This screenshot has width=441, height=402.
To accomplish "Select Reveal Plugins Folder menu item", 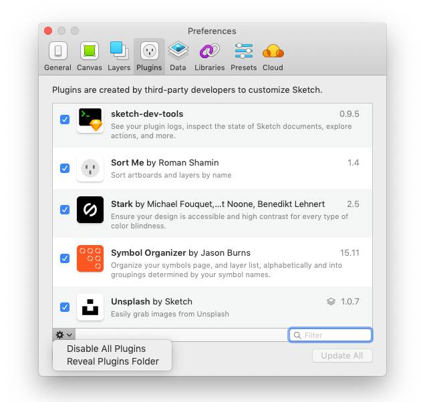I will [113, 361].
